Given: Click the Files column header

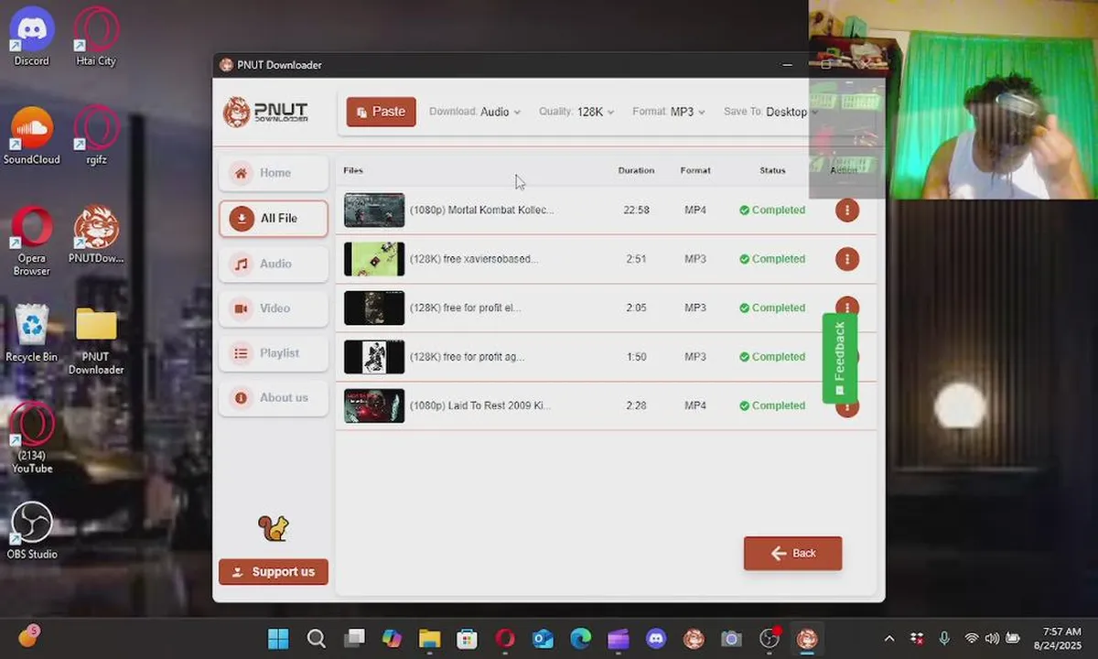Looking at the screenshot, I should point(353,170).
